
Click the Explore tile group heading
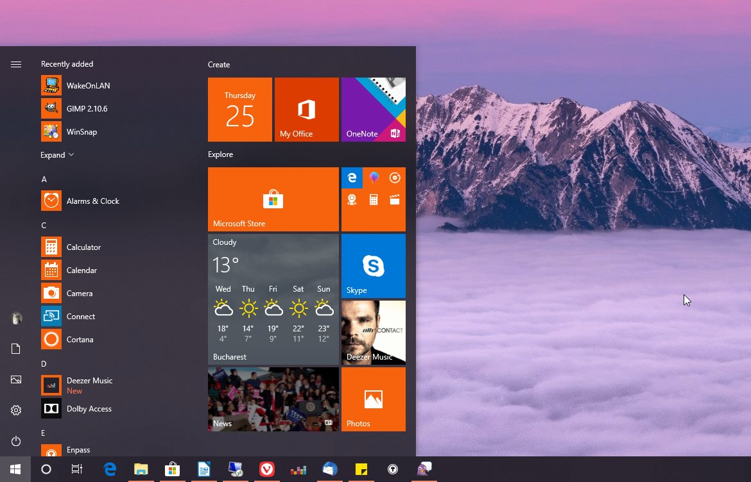220,154
